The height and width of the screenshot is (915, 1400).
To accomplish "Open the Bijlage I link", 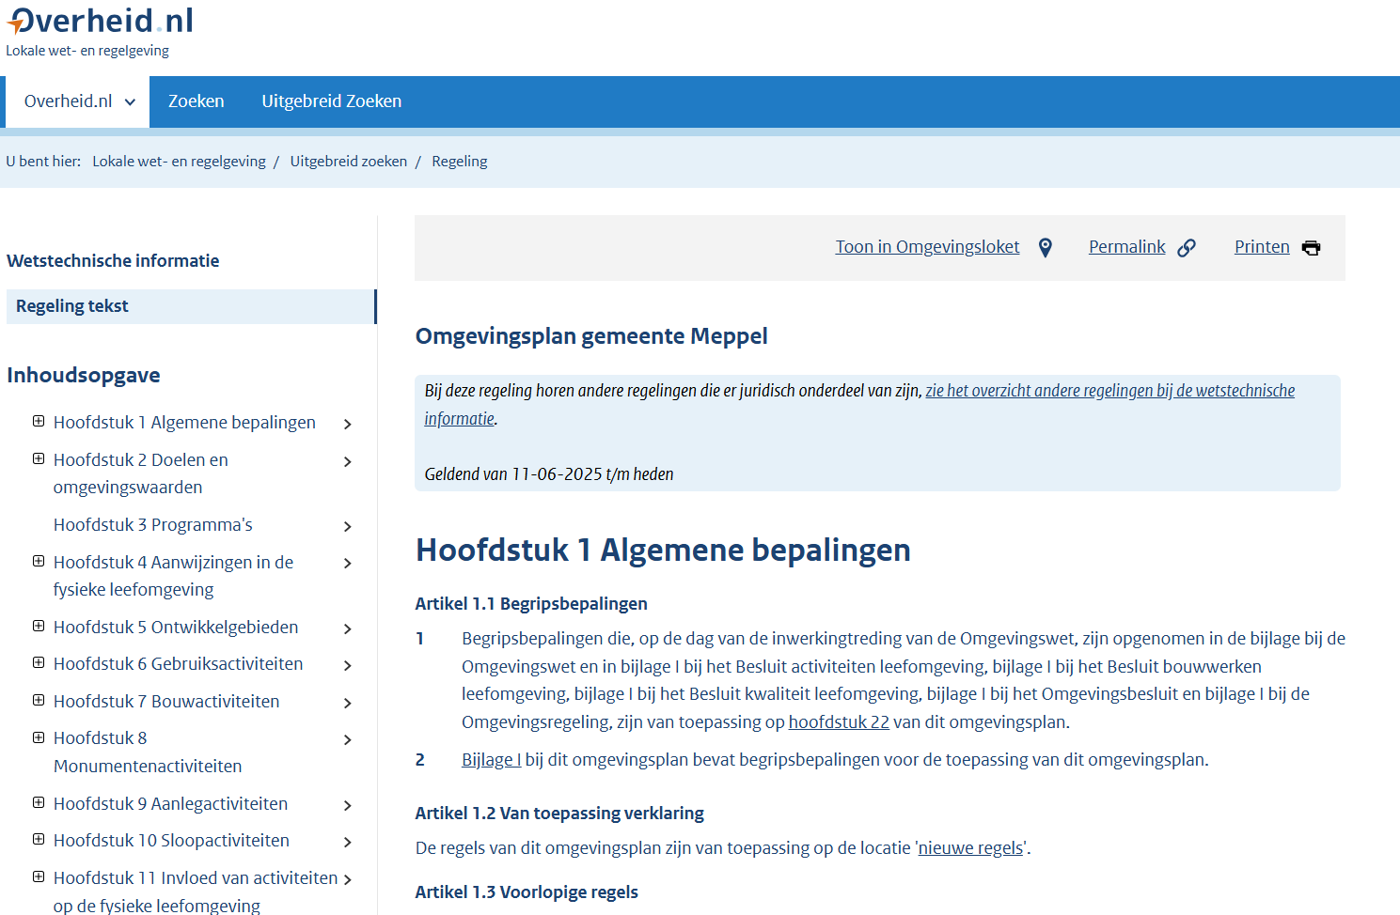I will coord(491,760).
